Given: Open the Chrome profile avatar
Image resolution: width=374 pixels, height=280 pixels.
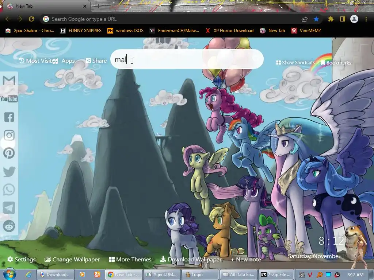Looking at the screenshot, I should pyautogui.click(x=354, y=19).
